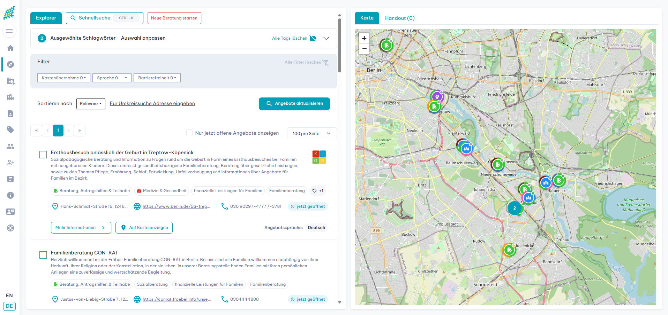Click 'Mehr Informationen' for first offer

coord(81,228)
